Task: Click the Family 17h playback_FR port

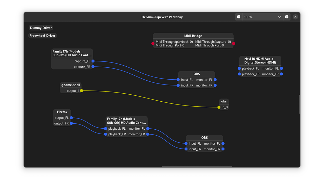Action: 106,134
